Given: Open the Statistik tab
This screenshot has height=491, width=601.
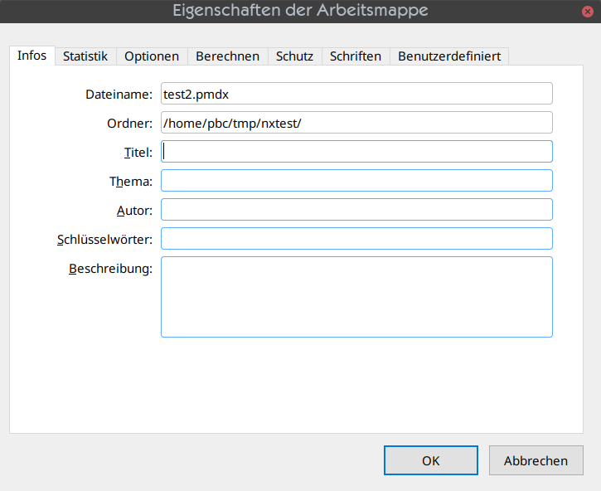Looking at the screenshot, I should [85, 56].
